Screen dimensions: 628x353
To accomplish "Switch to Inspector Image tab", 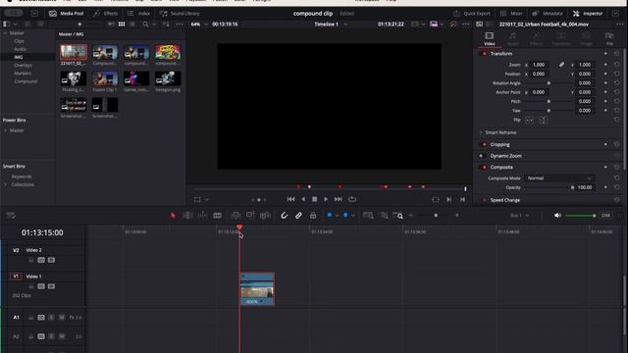I will (x=586, y=39).
